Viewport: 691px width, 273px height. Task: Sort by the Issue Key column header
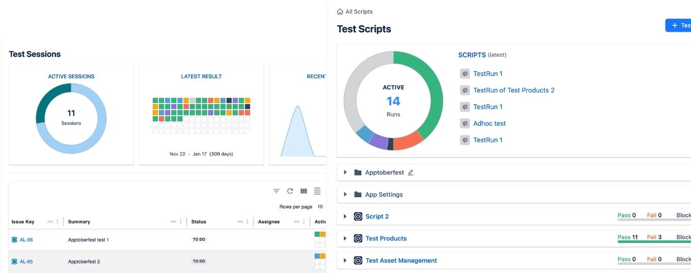click(x=23, y=222)
